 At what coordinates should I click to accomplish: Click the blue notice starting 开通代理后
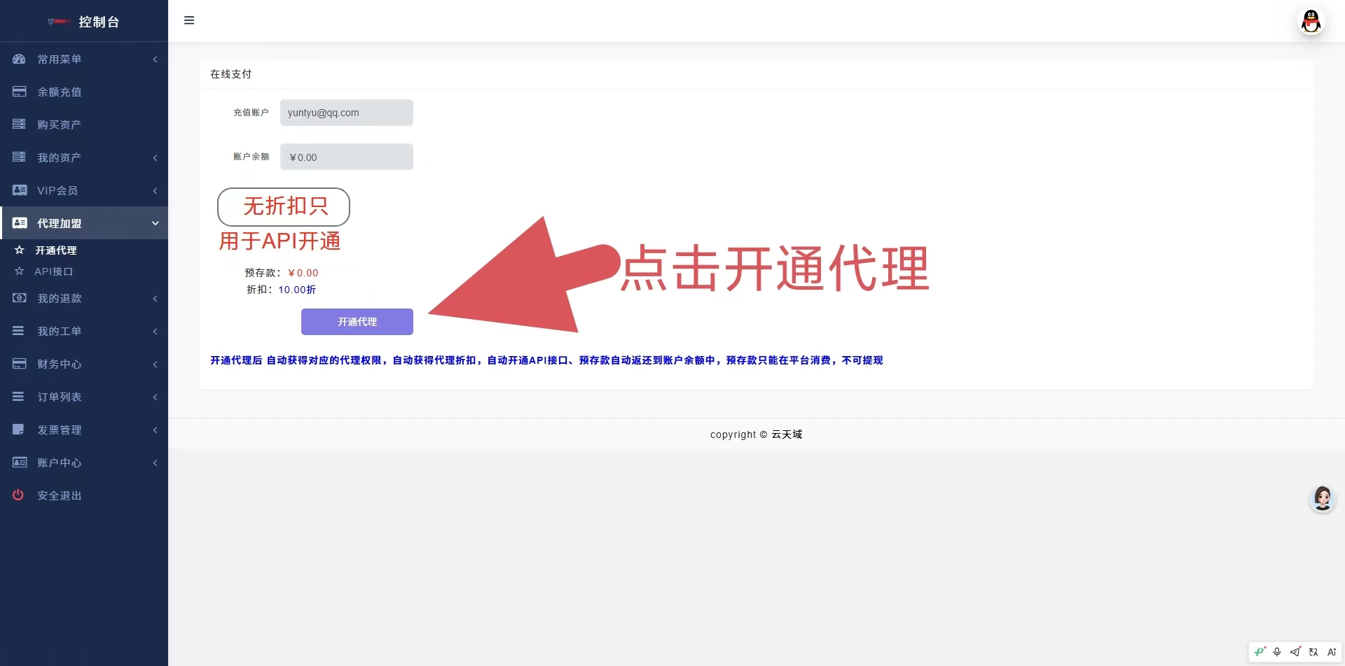[x=546, y=360]
